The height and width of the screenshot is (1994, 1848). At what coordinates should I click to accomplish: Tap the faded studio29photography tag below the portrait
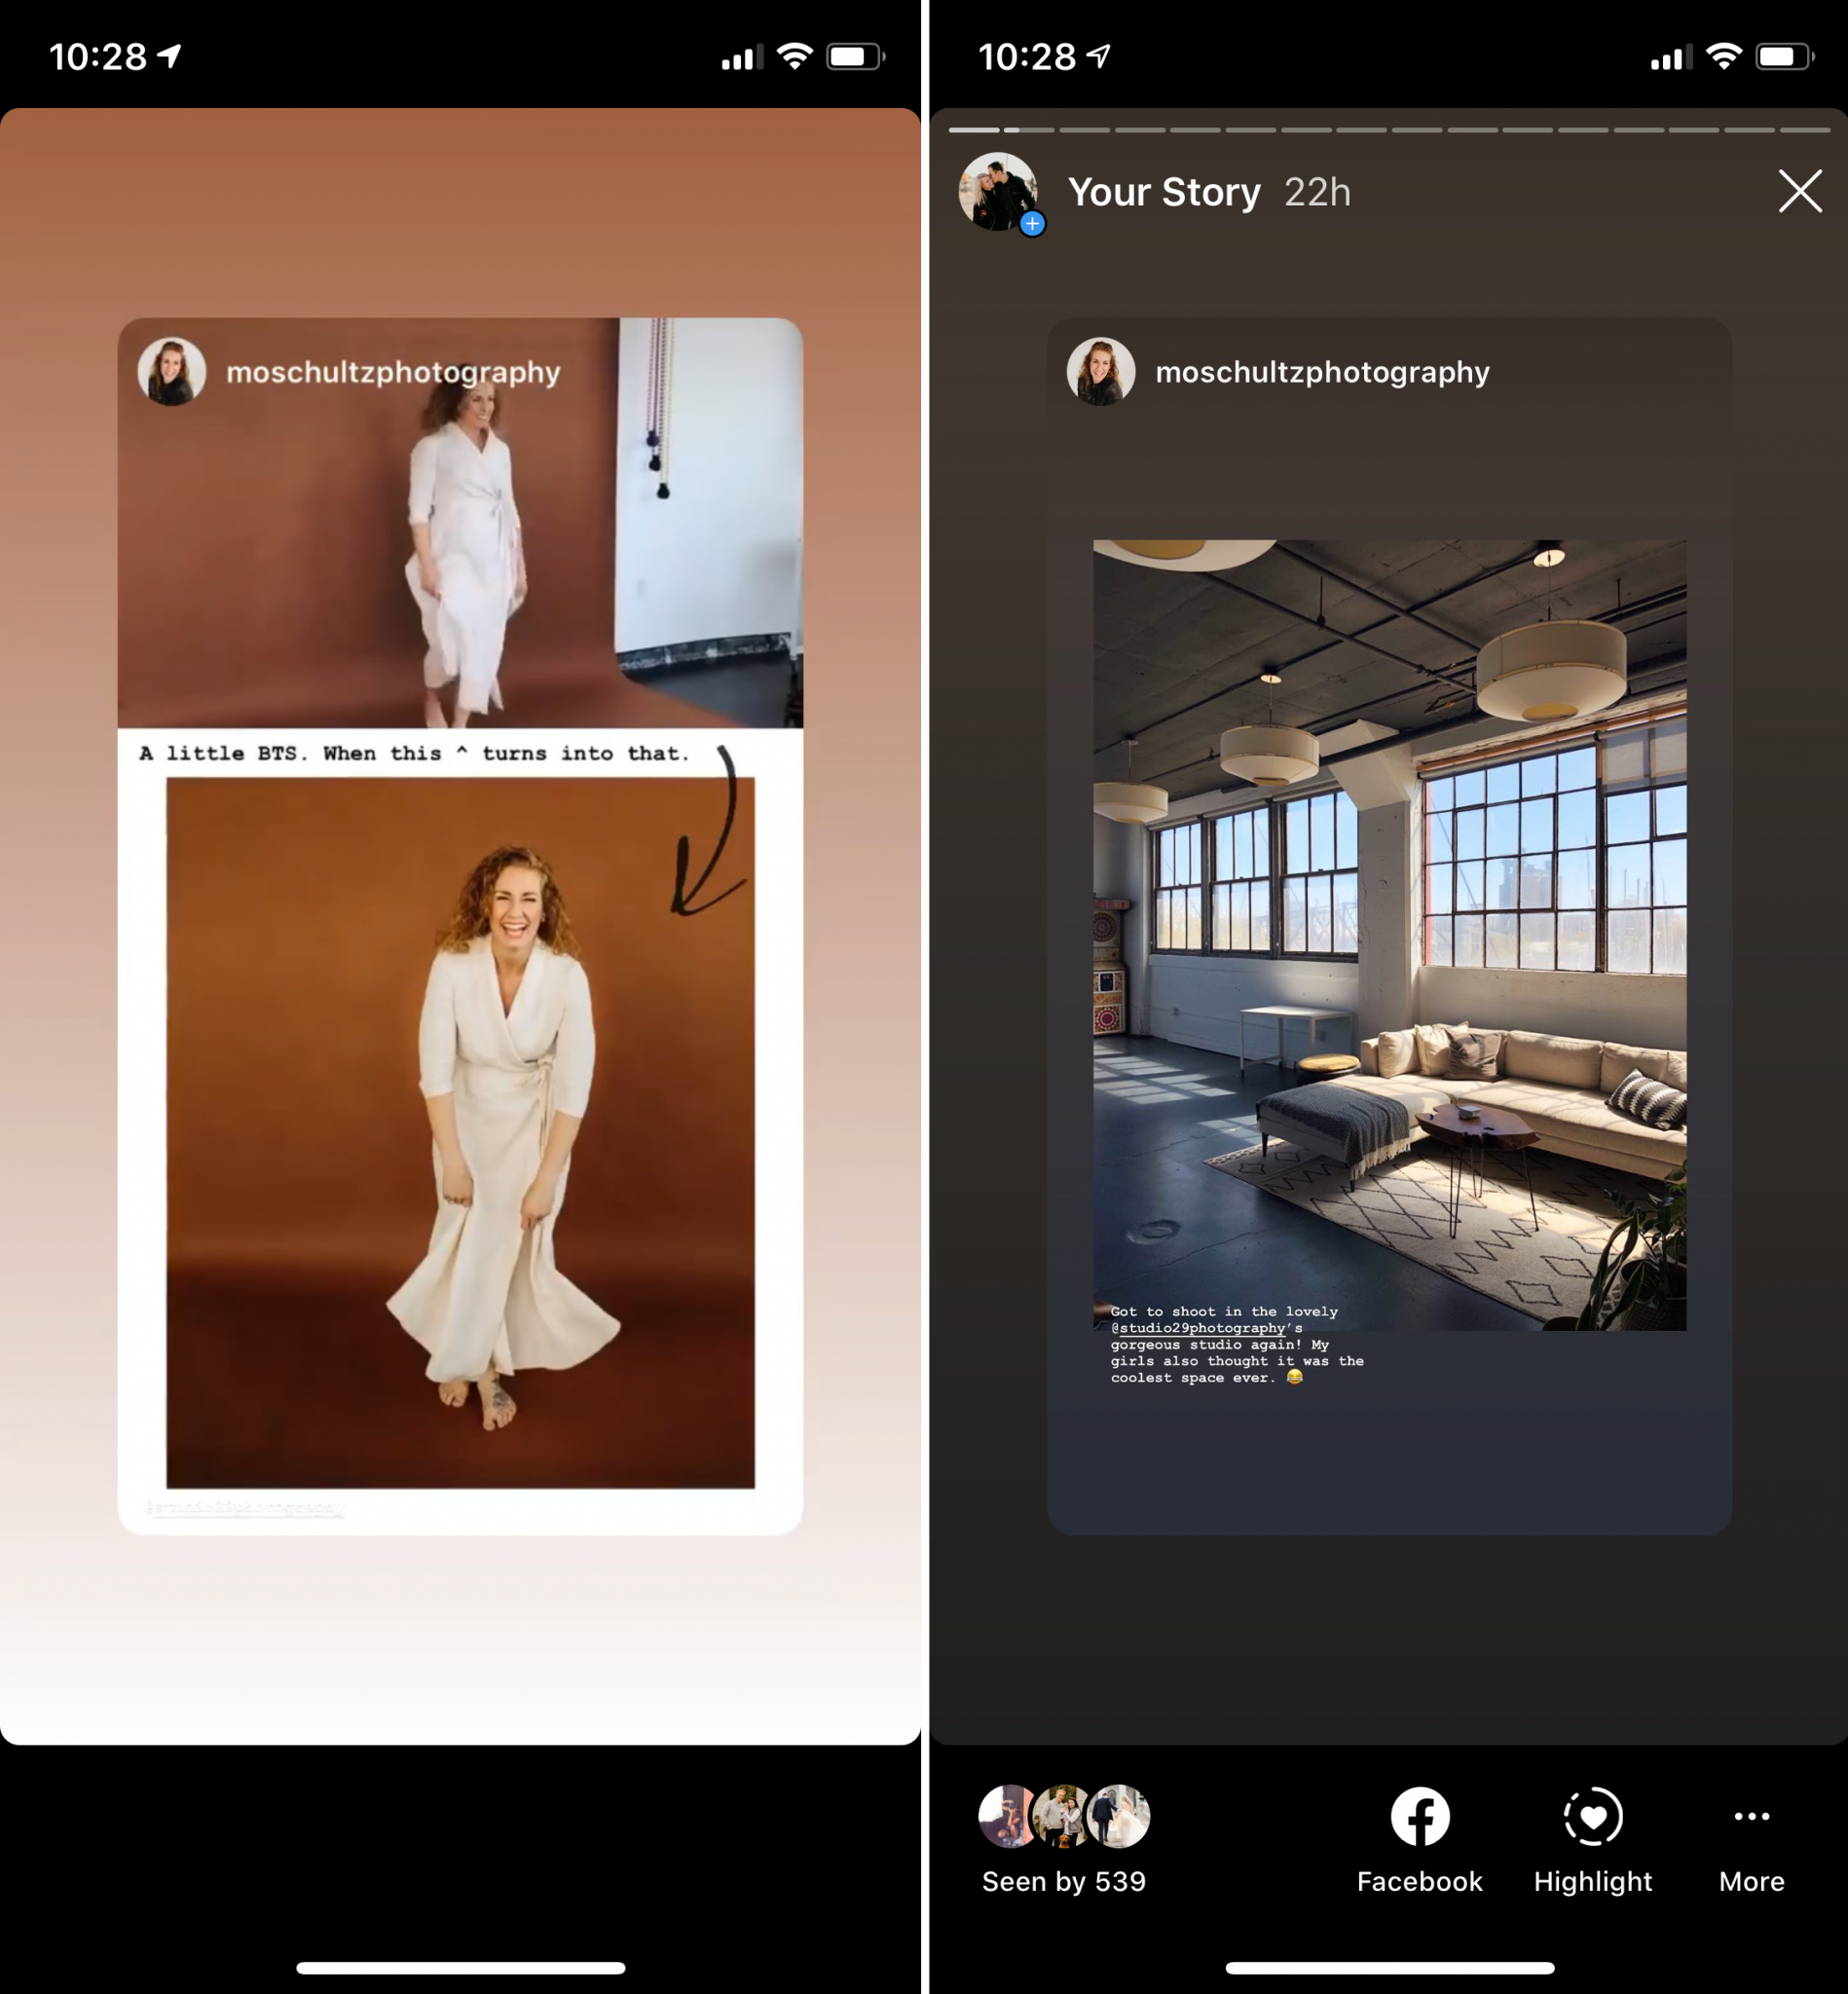pyautogui.click(x=245, y=1507)
